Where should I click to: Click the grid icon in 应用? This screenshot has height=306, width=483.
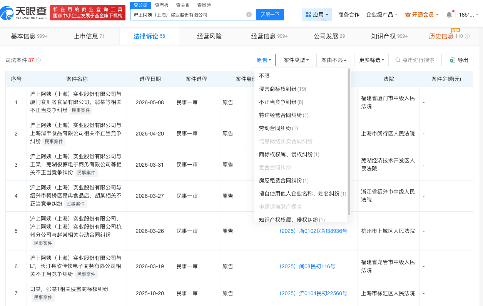(x=308, y=15)
